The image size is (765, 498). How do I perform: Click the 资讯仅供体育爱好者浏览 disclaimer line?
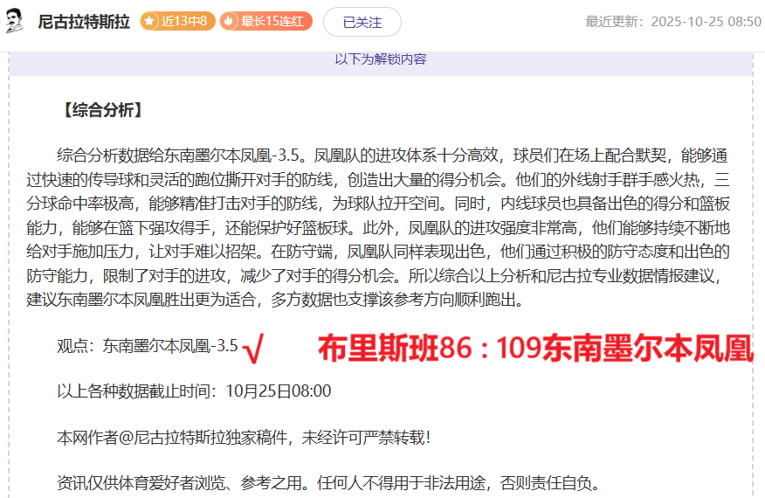point(327,483)
